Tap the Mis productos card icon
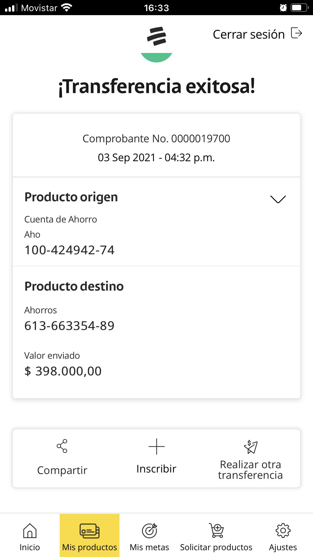The width and height of the screenshot is (313, 557). [89, 531]
